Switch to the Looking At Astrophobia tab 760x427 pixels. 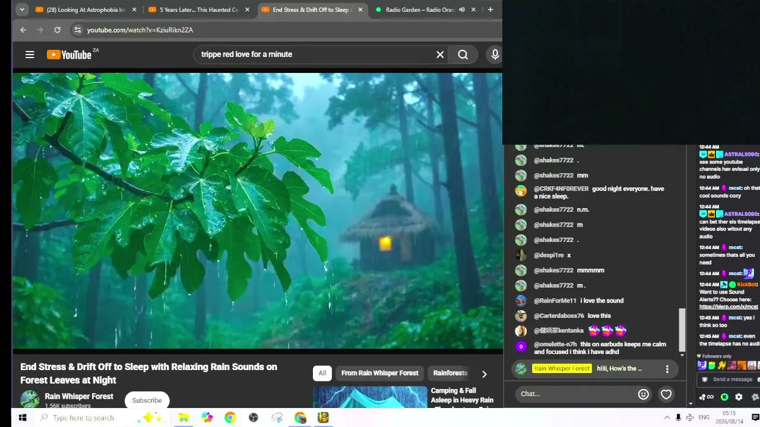tap(85, 9)
